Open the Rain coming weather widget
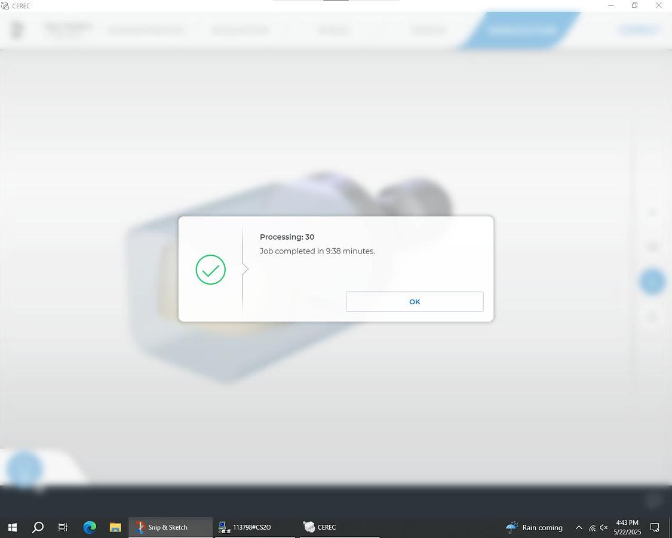 (535, 527)
